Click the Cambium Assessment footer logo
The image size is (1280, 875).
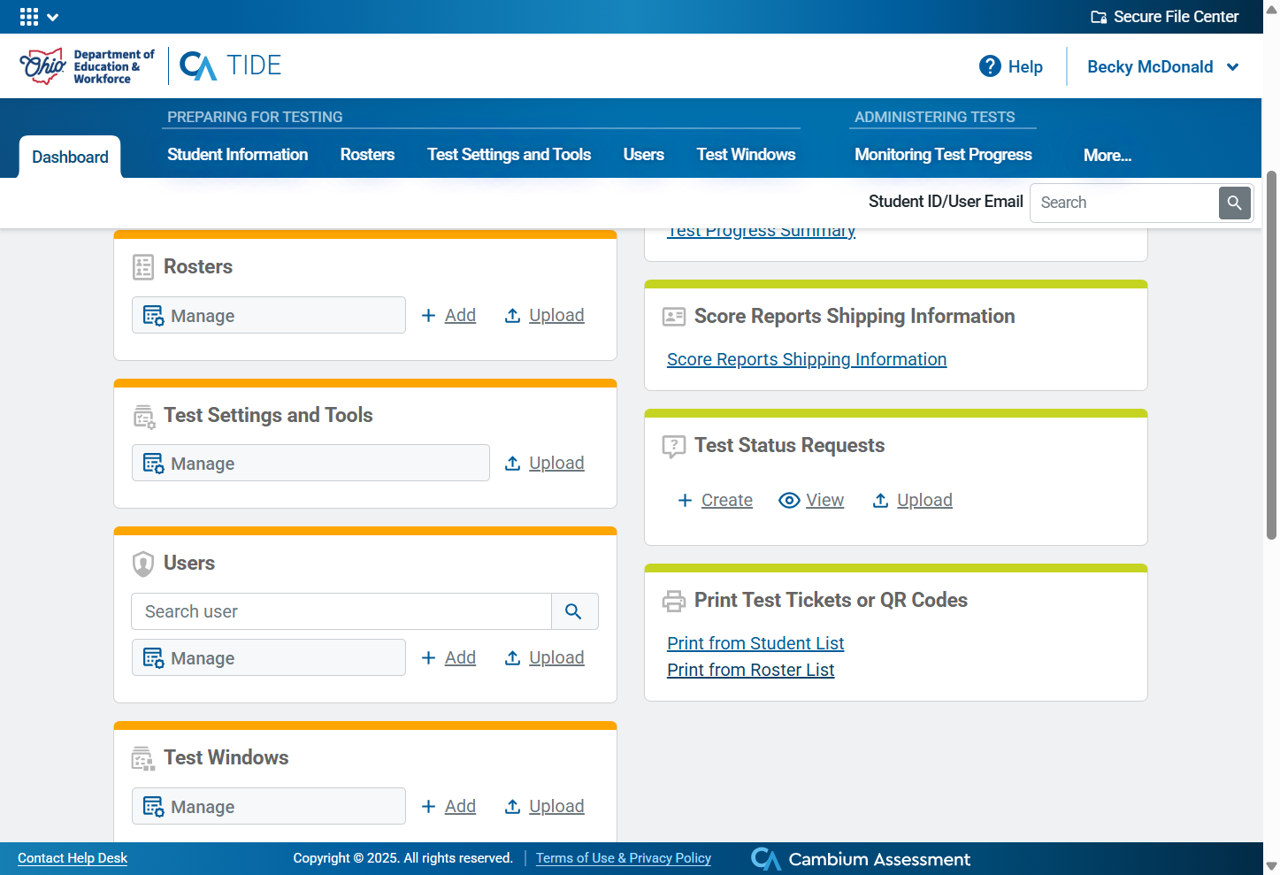[x=860, y=859]
